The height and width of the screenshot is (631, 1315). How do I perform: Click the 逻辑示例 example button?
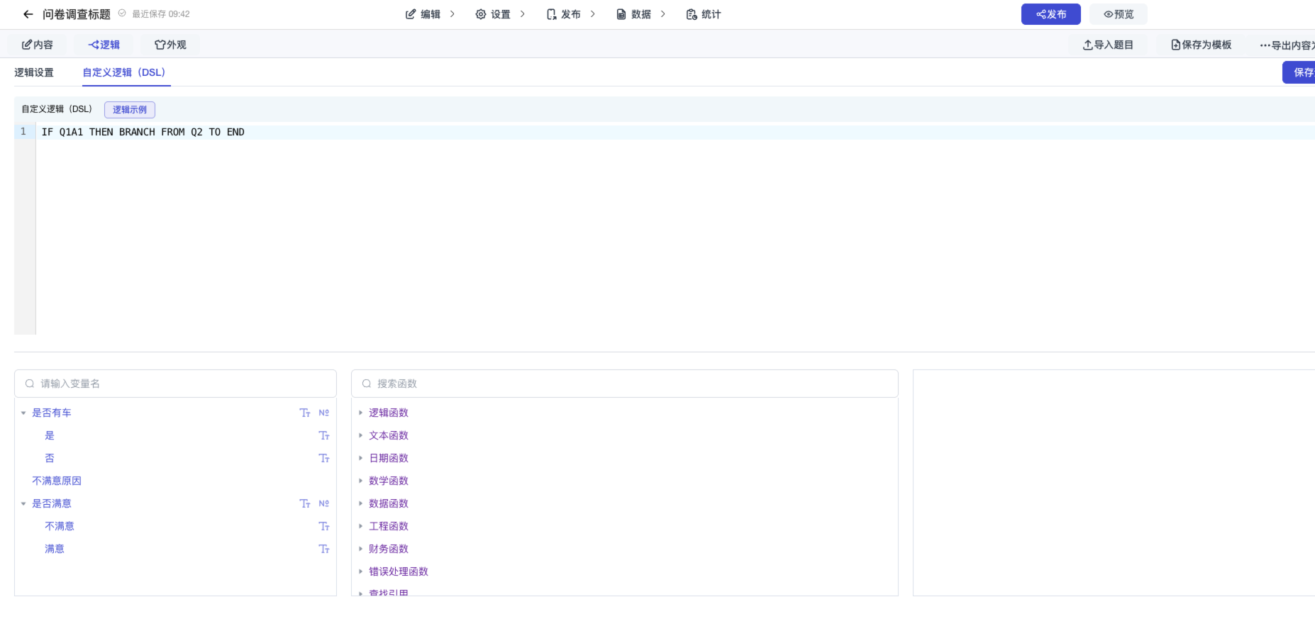(130, 109)
